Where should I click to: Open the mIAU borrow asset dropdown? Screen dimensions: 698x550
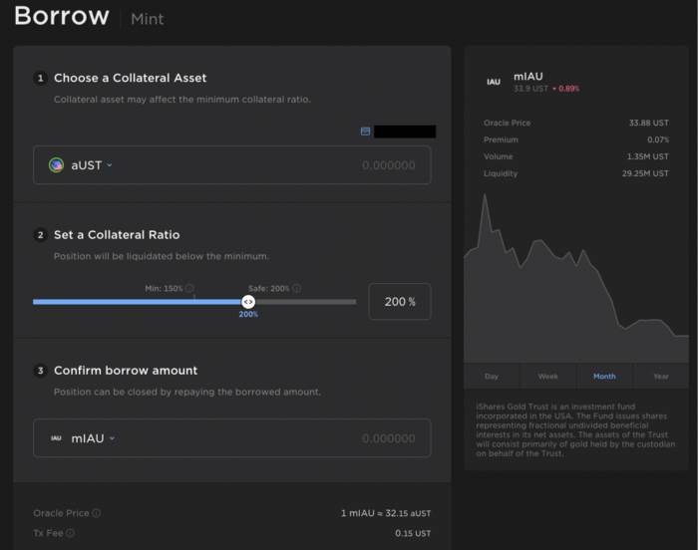93,438
